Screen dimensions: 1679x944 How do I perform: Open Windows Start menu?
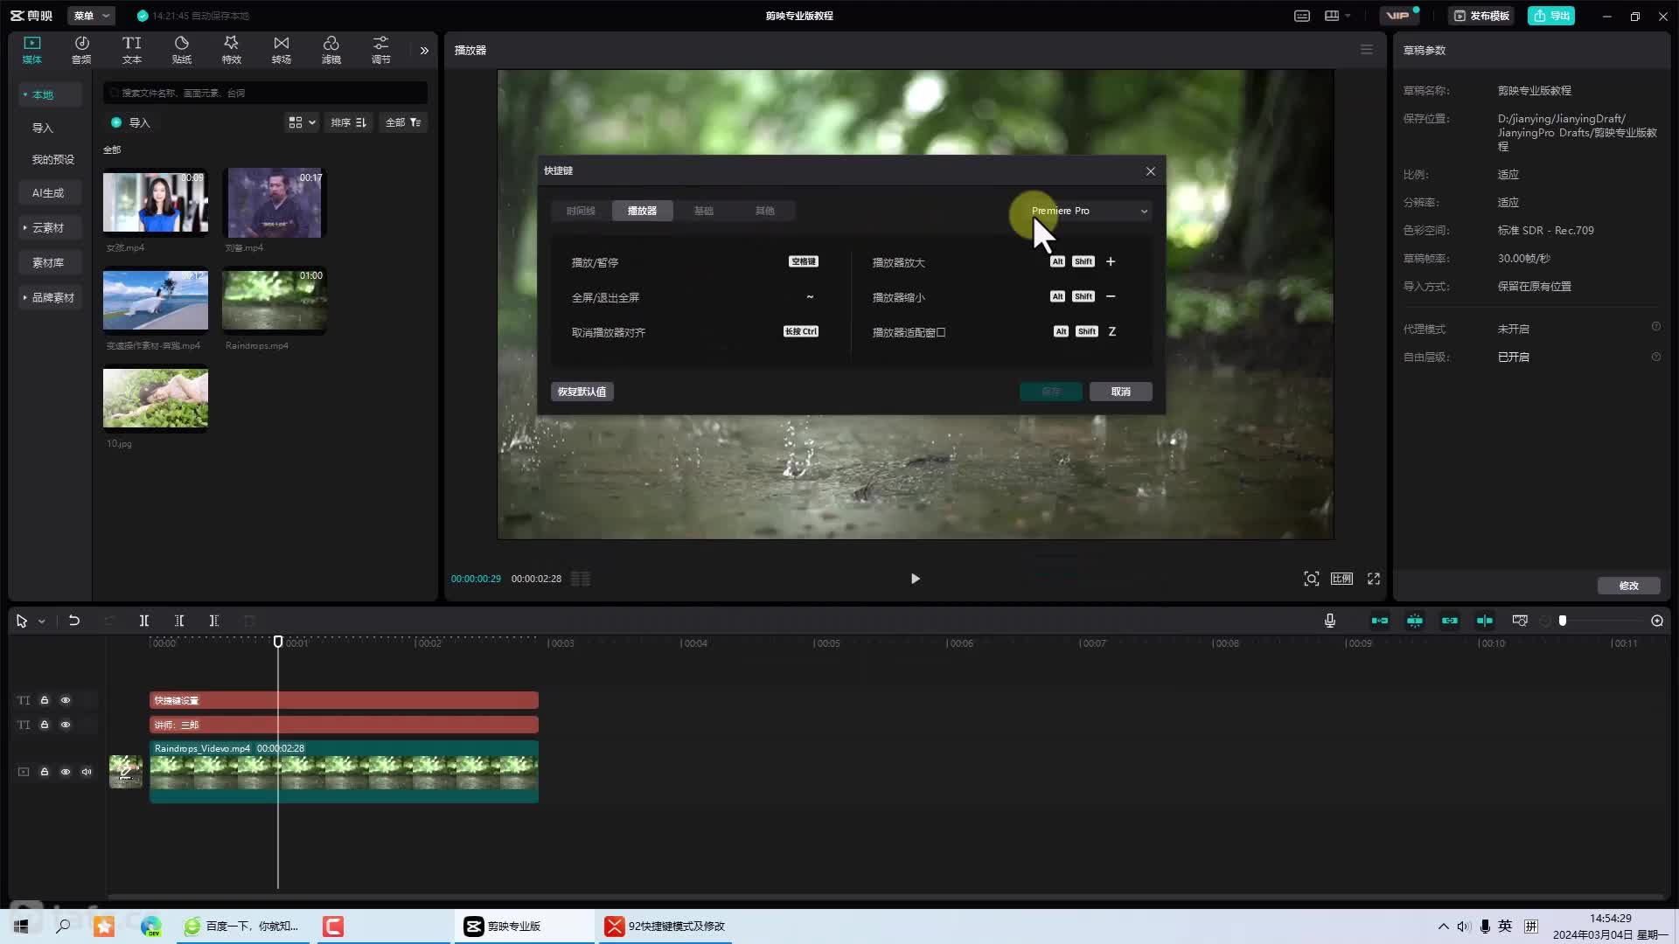(x=22, y=927)
